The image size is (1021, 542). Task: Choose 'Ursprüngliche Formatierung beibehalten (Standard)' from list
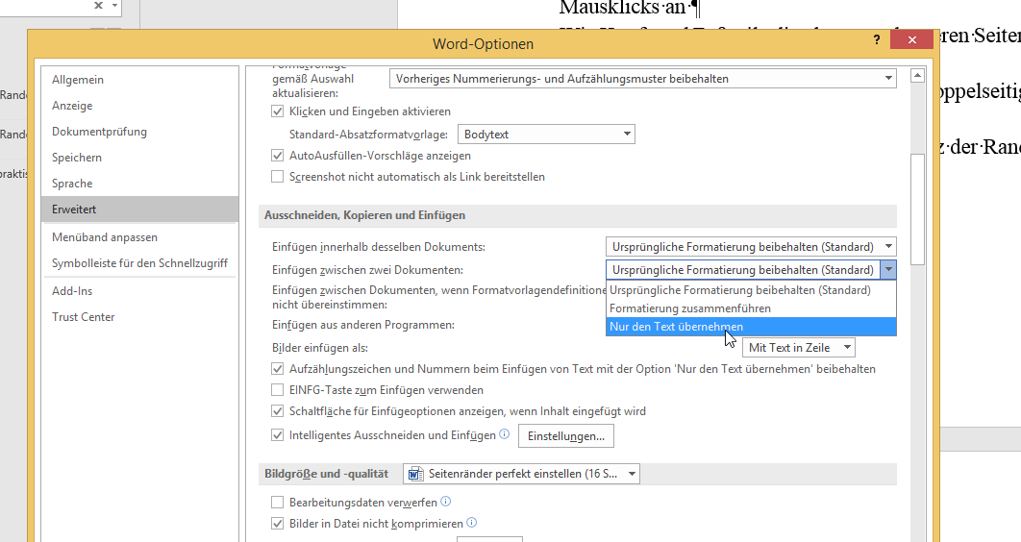coord(751,290)
